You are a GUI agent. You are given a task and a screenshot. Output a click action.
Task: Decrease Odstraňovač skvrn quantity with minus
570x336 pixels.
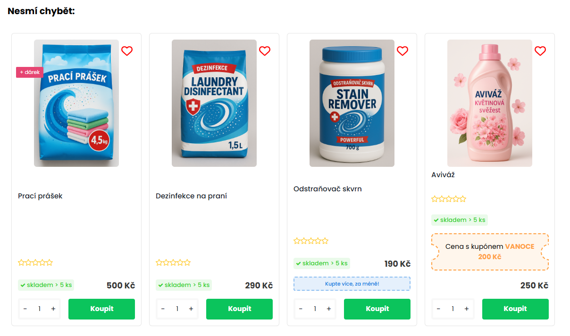[301, 309]
